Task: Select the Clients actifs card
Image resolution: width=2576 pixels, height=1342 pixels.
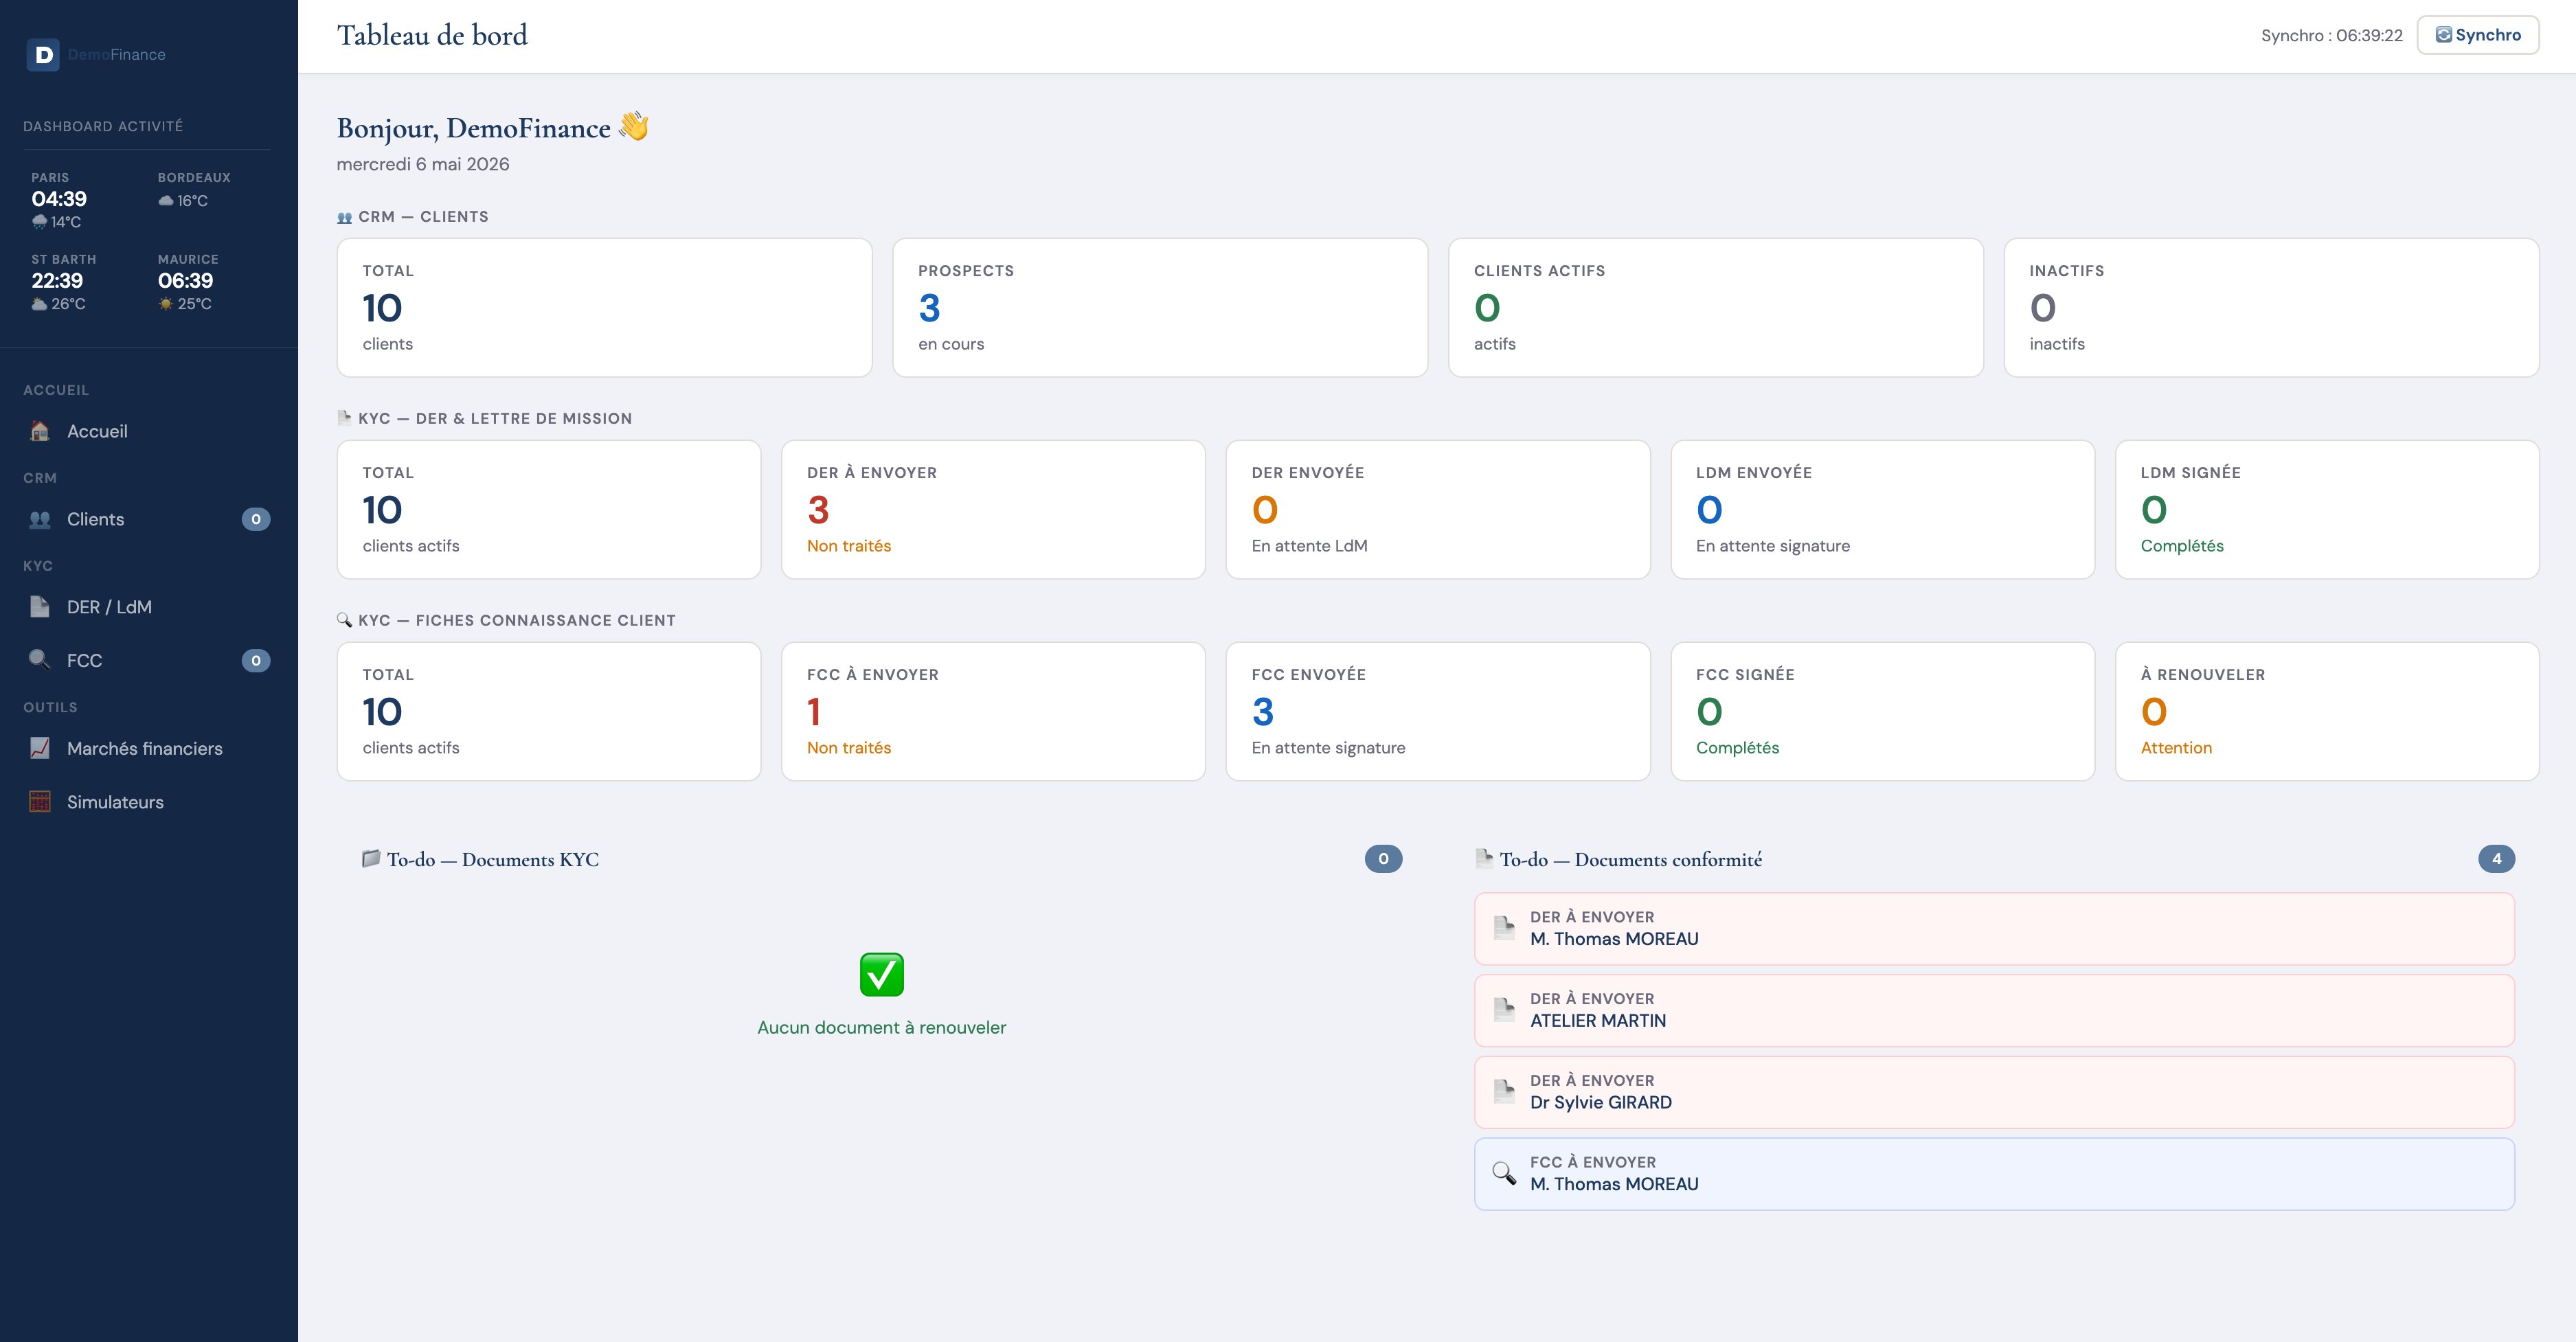Action: pyautogui.click(x=1716, y=307)
